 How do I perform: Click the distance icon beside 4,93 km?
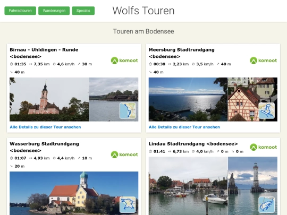tap(31, 158)
